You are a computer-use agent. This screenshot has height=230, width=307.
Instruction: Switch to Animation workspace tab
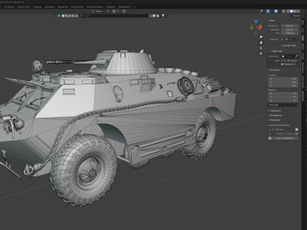point(49,7)
